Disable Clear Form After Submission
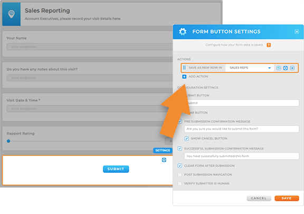Screen dimensions: 304x214 (180, 166)
